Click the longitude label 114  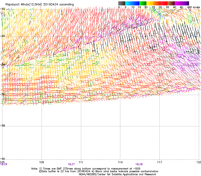[x=120, y=162]
